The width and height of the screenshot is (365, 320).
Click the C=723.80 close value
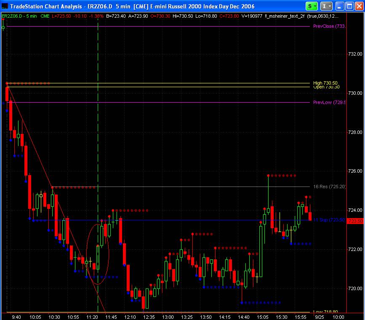pos(229,16)
